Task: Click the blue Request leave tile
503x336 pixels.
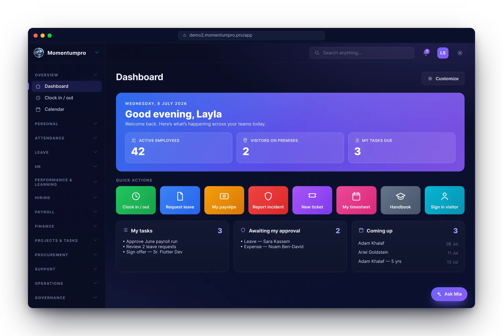Action: pyautogui.click(x=180, y=200)
